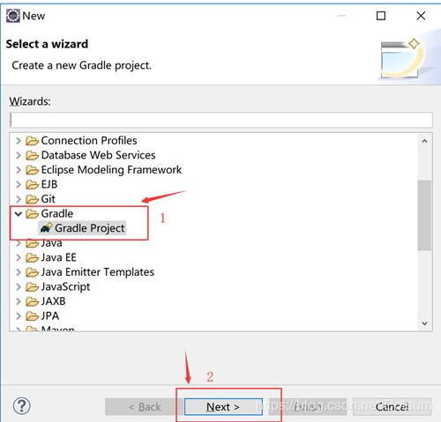Select the Gradle Project elephant icon
This screenshot has height=422, width=441.
46,228
